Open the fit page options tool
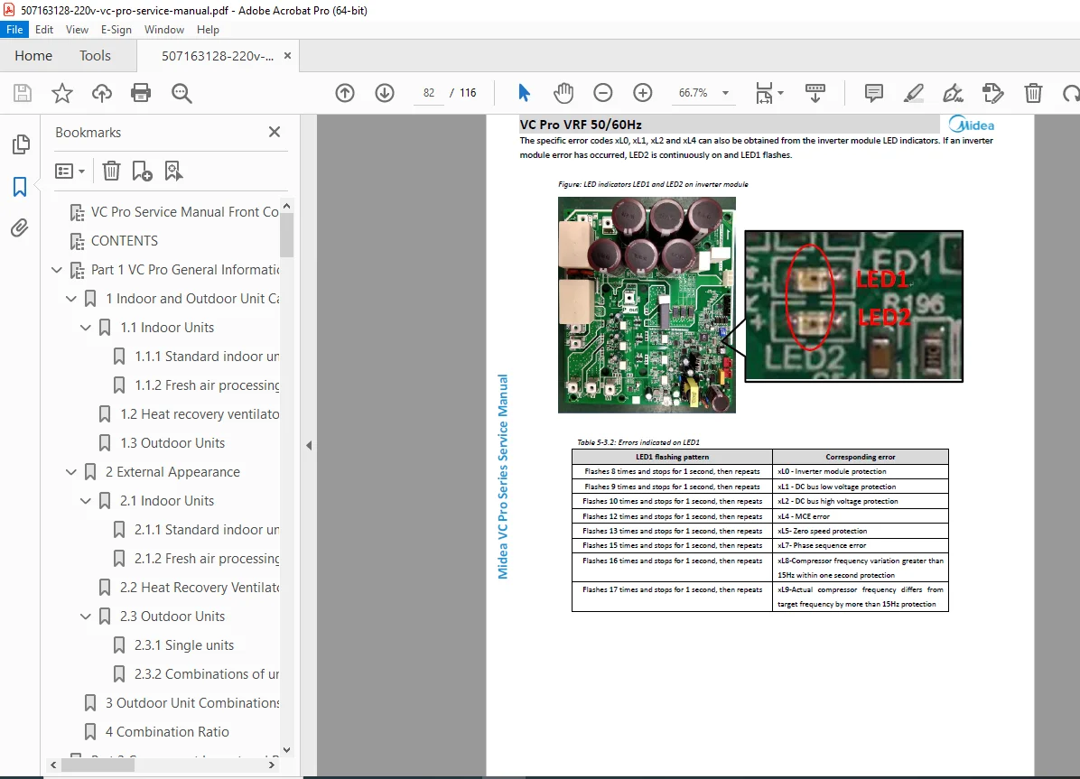The width and height of the screenshot is (1080, 779). 765,93
